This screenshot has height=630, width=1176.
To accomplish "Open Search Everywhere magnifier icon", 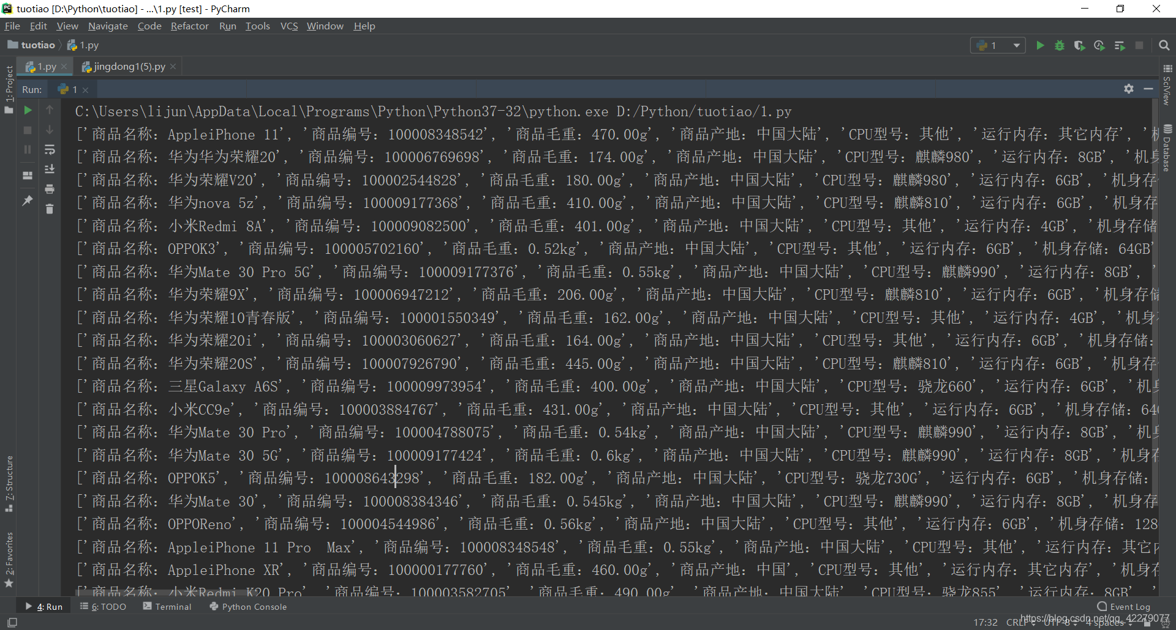I will [x=1164, y=45].
